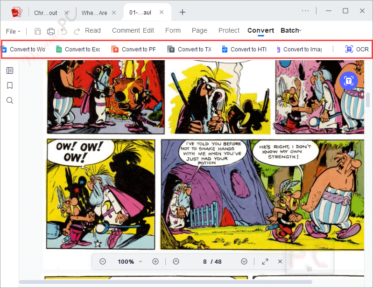Screen dimensions: 373x288
Task: Click the horizontal scrollbar at bottom
Action: (x=166, y=282)
